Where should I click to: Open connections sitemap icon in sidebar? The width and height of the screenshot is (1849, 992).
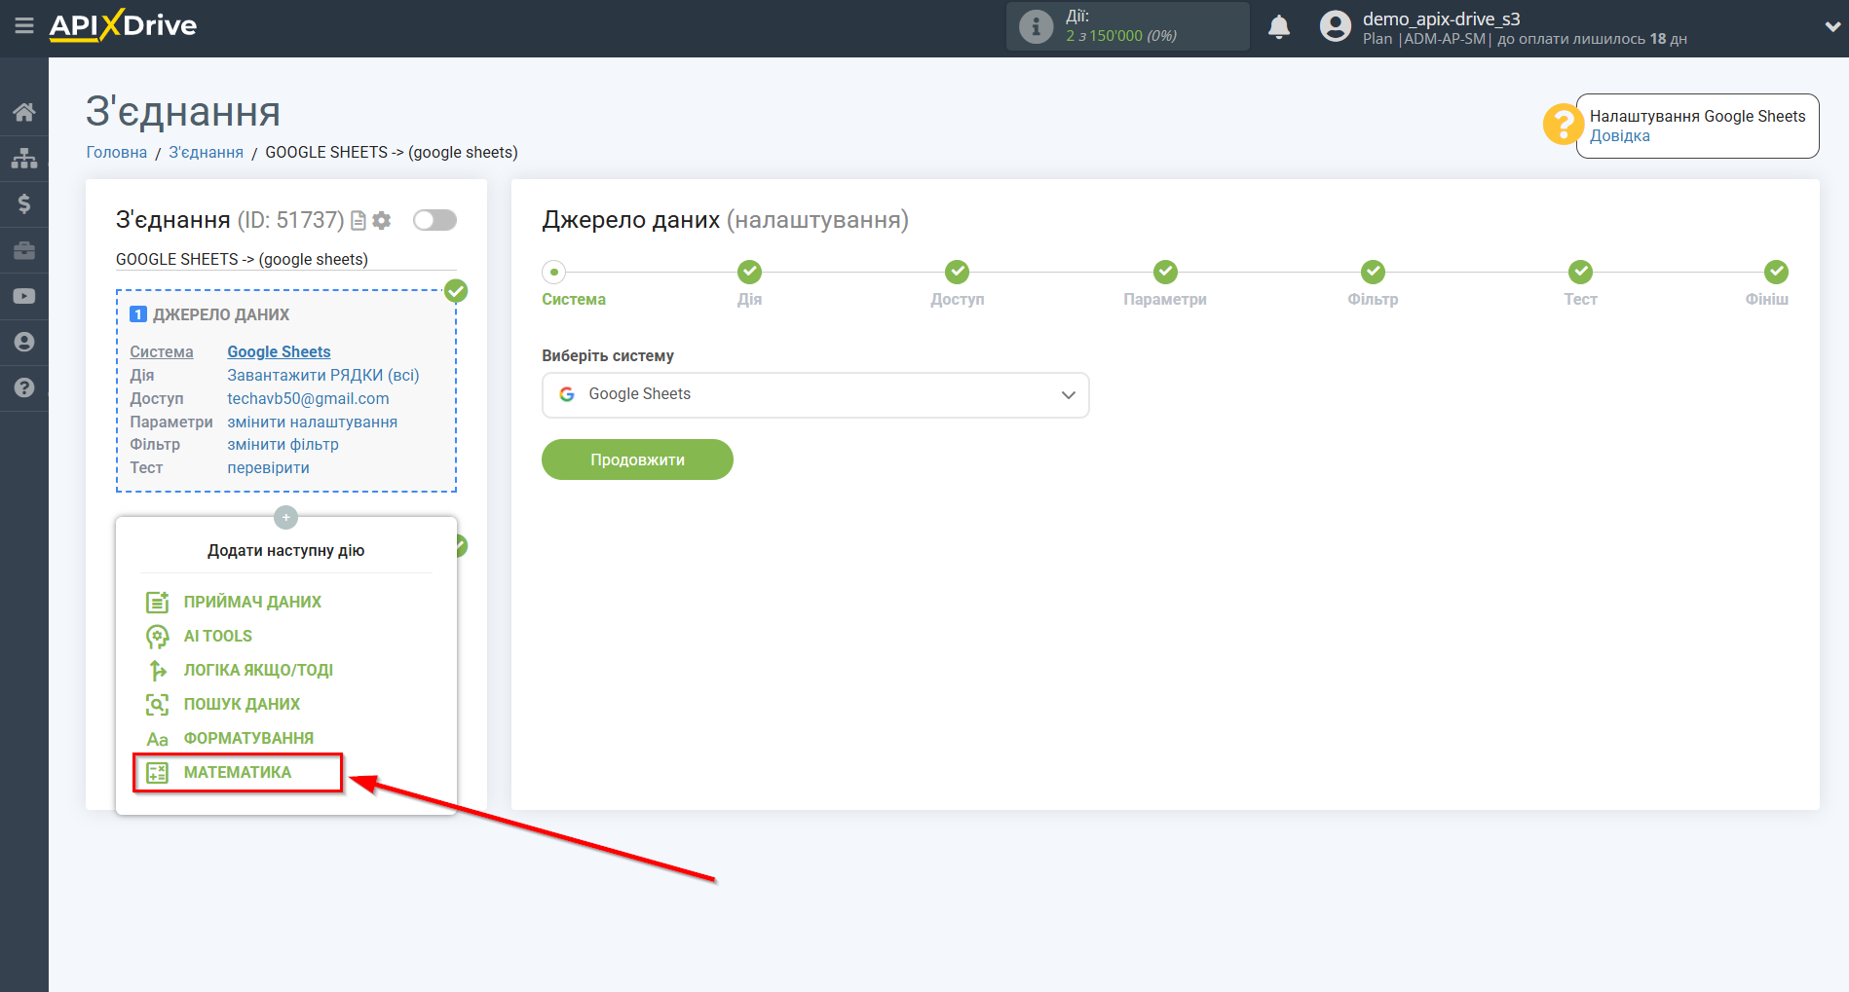point(24,158)
